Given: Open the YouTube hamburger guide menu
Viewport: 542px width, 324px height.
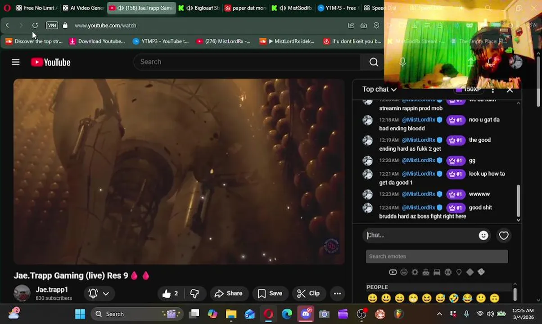Looking at the screenshot, I should point(15,62).
